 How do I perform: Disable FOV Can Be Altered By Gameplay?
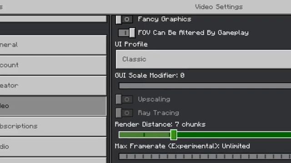(127, 33)
